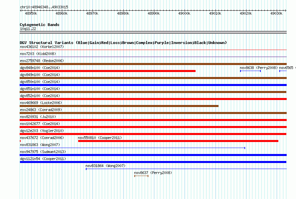
Task: Click the 48970k ruler tick label
Action: click(92, 13)
